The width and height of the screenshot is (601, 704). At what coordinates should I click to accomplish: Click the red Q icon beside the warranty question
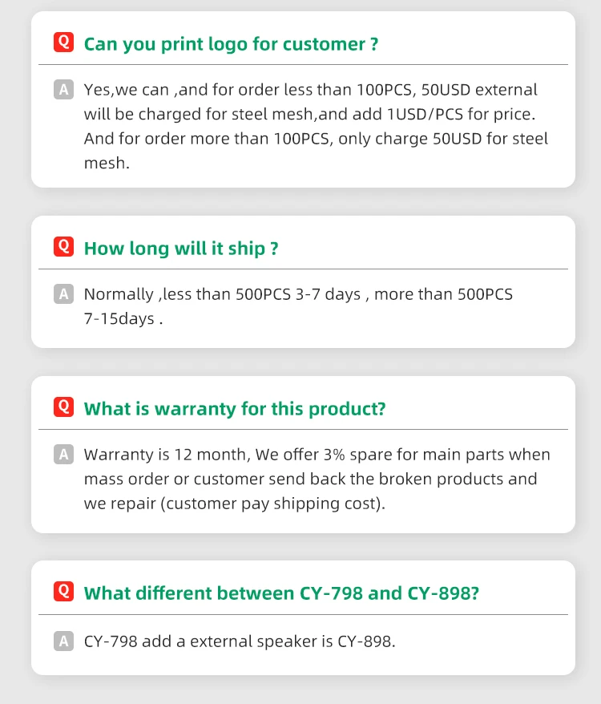click(x=63, y=407)
